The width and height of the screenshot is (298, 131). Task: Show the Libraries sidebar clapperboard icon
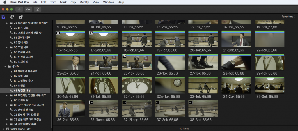pyautogui.click(x=4, y=17)
